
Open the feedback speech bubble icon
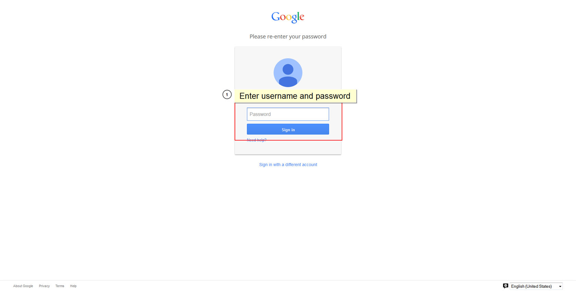(x=505, y=286)
